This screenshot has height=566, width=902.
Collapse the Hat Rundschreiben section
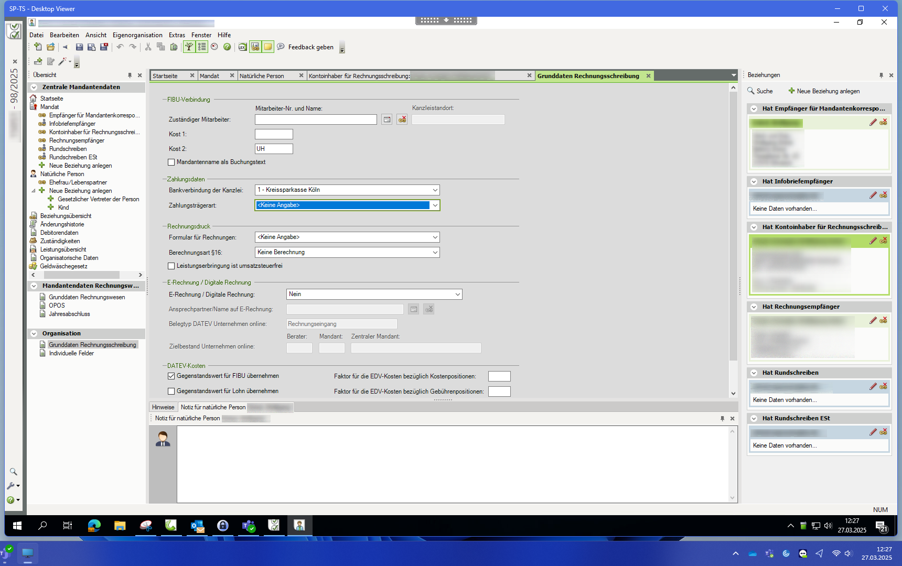pyautogui.click(x=754, y=373)
